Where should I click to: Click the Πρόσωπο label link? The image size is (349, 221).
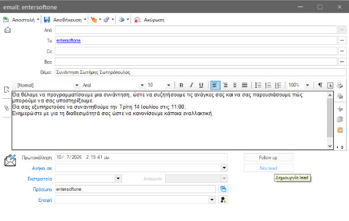pyautogui.click(x=42, y=190)
